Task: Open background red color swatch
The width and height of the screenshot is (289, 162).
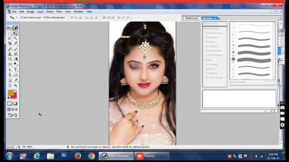Action: [x=15, y=96]
